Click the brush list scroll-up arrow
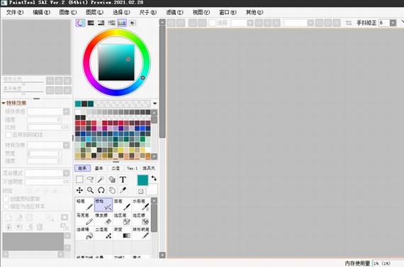Image resolution: width=404 pixels, height=267 pixels. click(x=154, y=201)
